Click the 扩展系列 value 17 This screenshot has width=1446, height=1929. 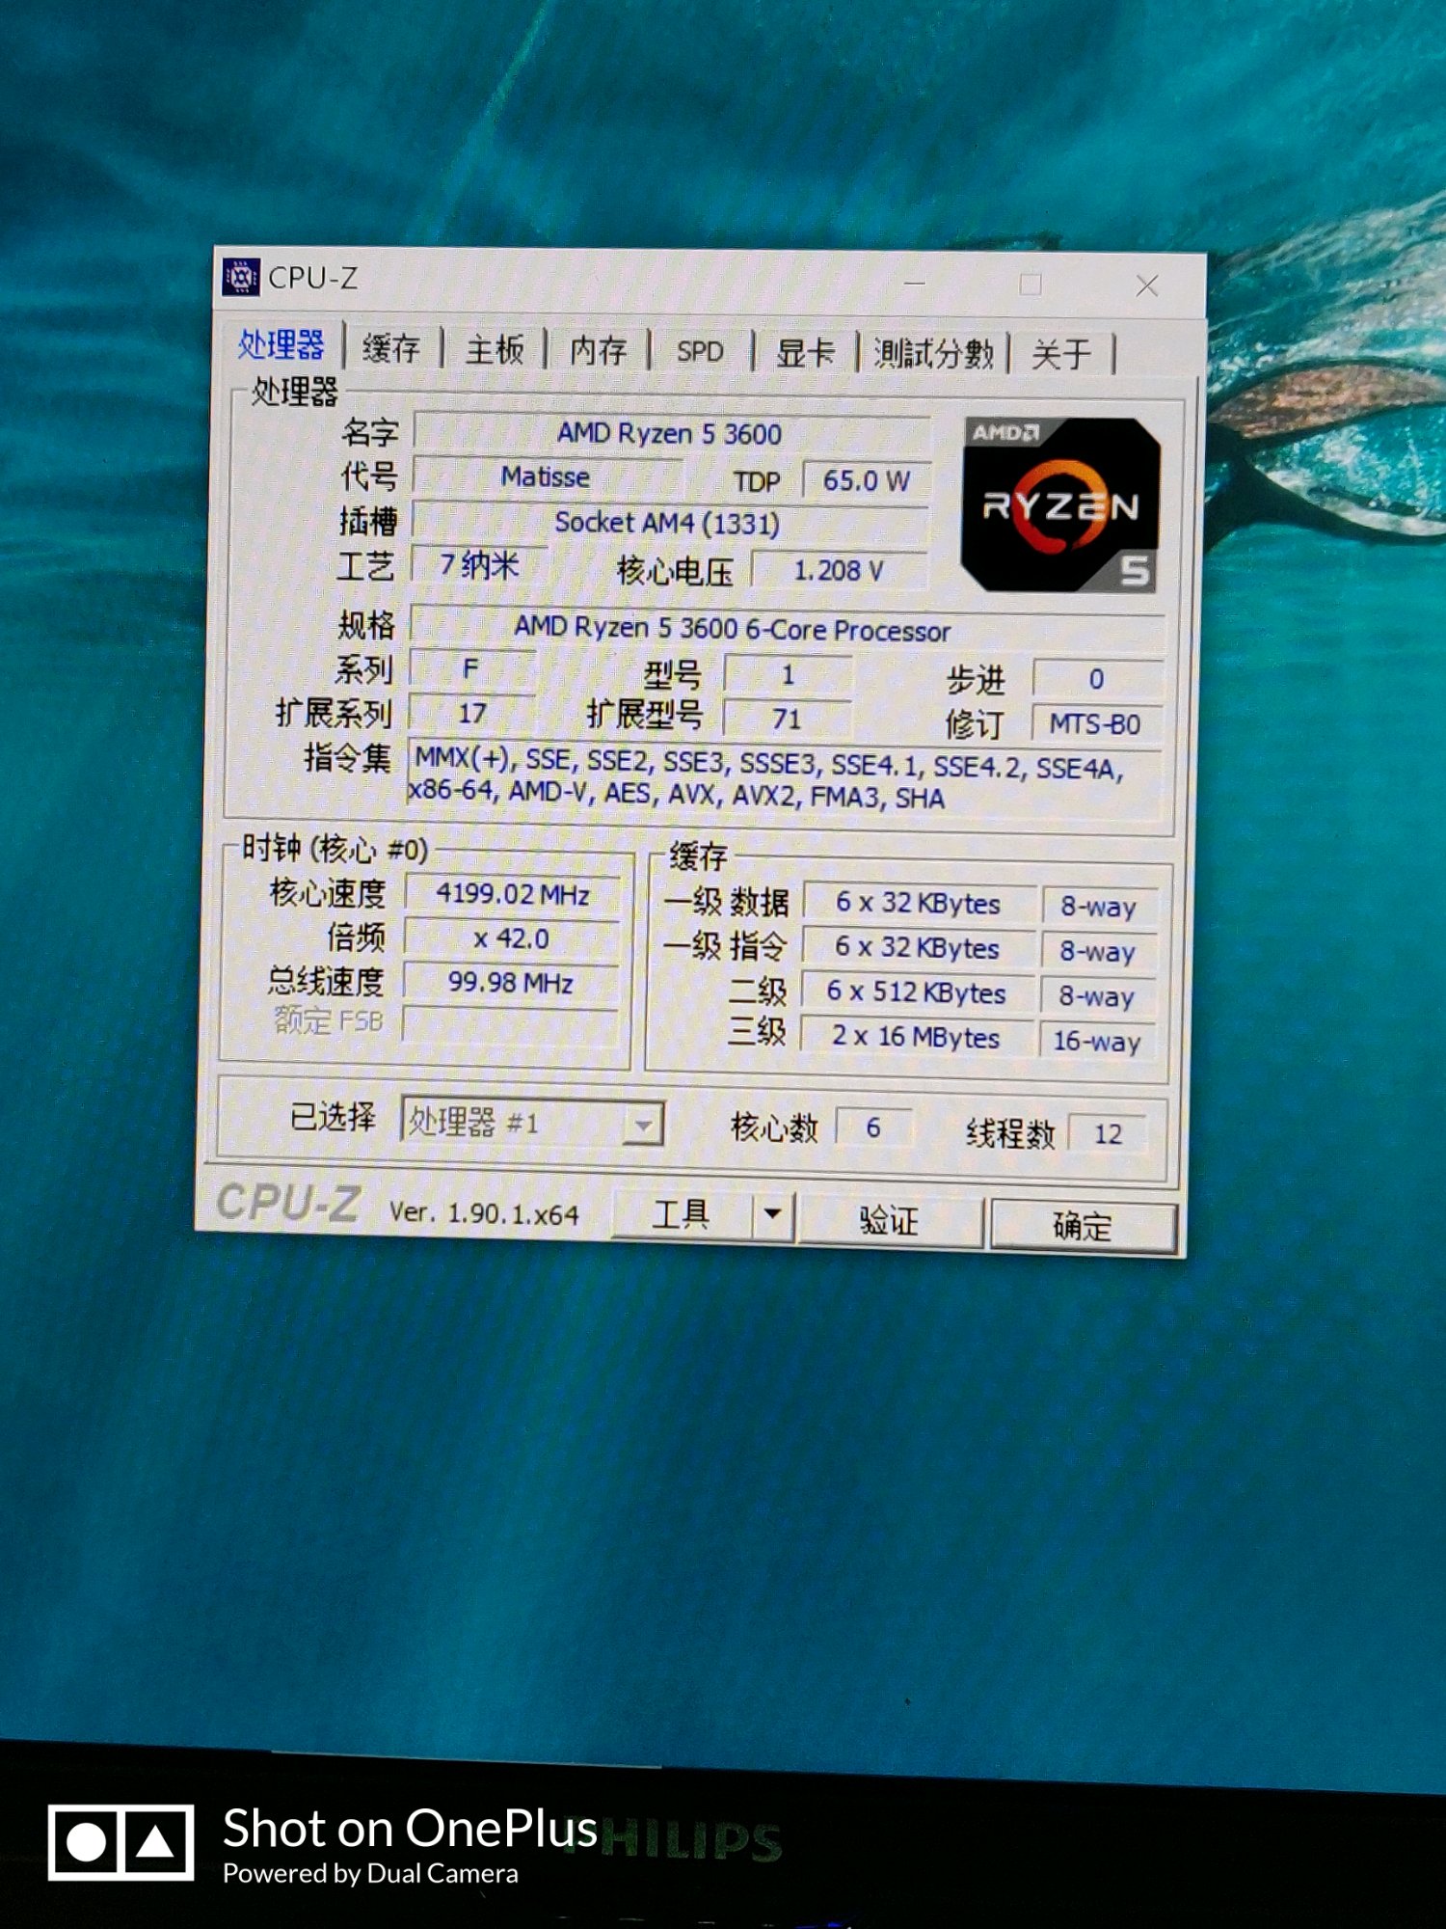471,713
